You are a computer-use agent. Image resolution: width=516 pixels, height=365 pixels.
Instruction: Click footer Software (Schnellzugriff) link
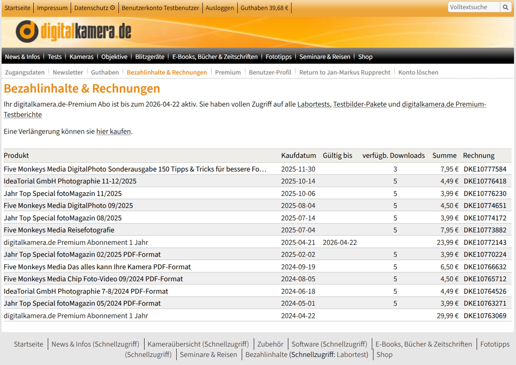[329, 344]
